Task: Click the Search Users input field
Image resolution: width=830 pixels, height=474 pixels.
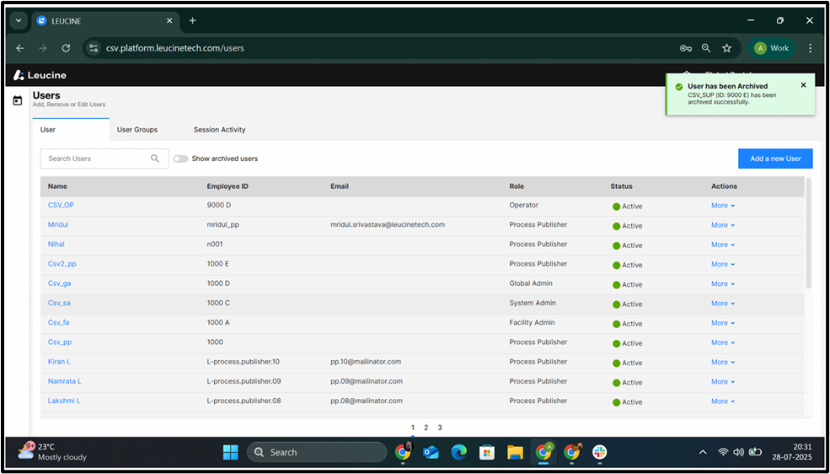Action: coord(94,159)
